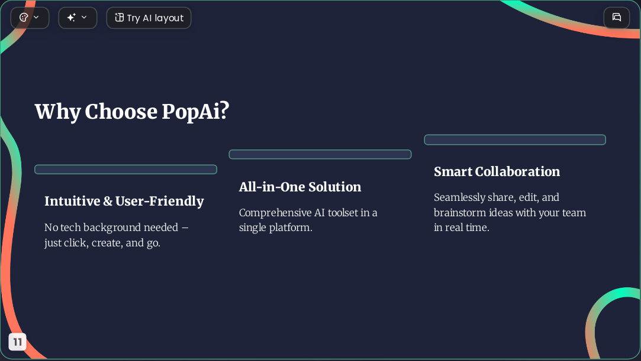
Task: Select the bar above Intuitive & User-Friendly
Action: [x=125, y=170]
